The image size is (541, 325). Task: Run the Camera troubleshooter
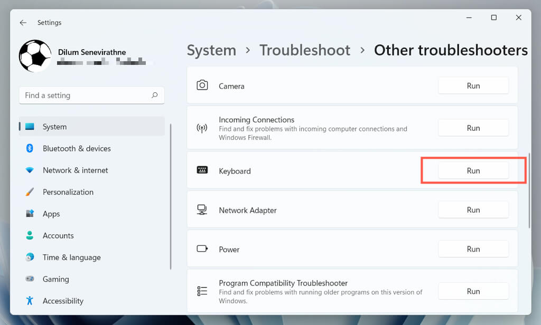[x=473, y=86]
